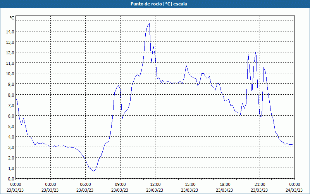Click the 09:00 time axis label

point(121,185)
